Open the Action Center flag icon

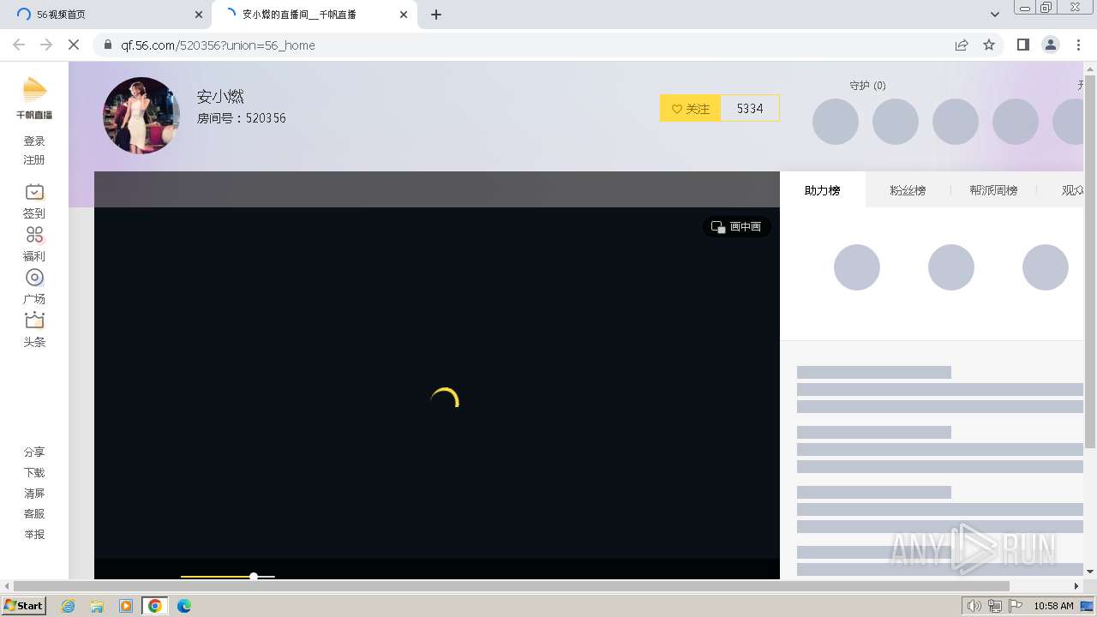(x=1016, y=606)
